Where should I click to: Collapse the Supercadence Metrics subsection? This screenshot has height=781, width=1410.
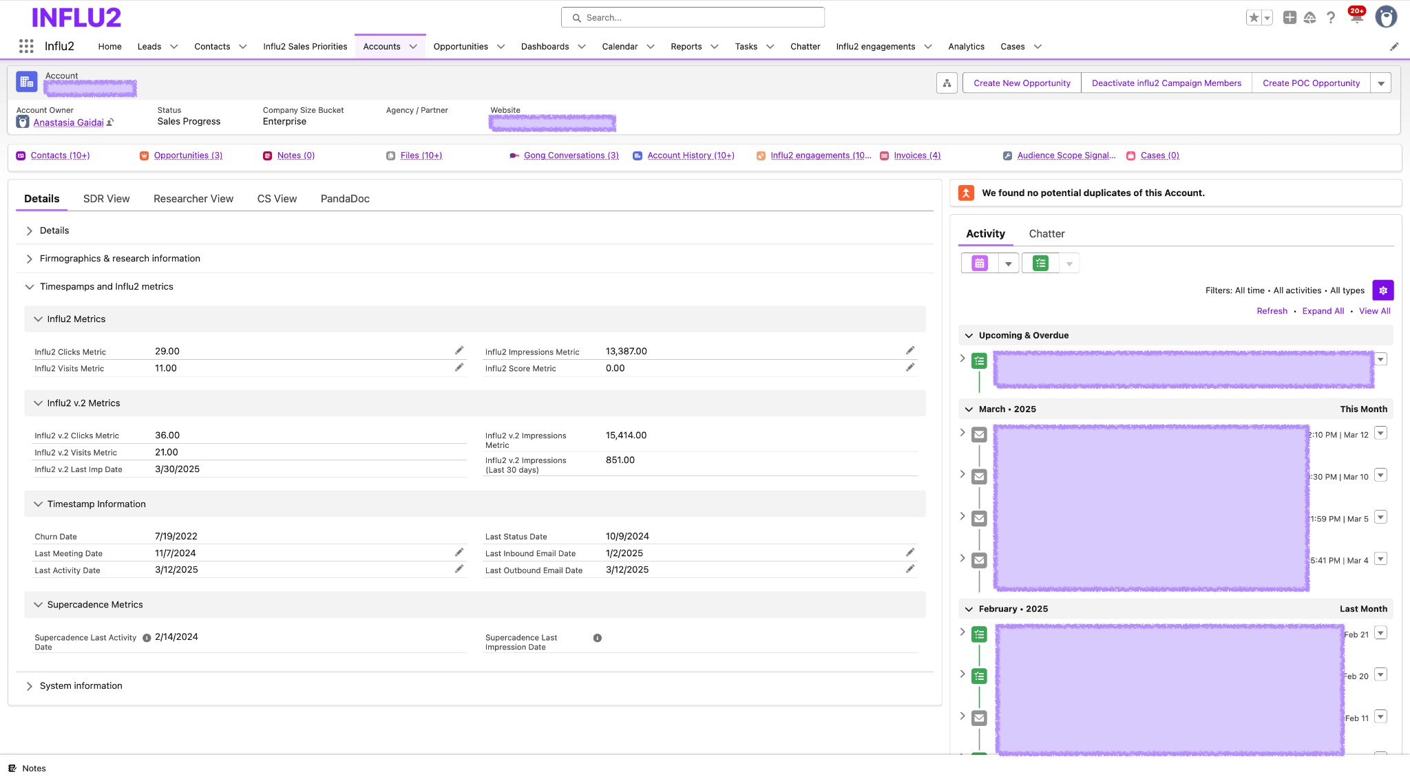[38, 605]
